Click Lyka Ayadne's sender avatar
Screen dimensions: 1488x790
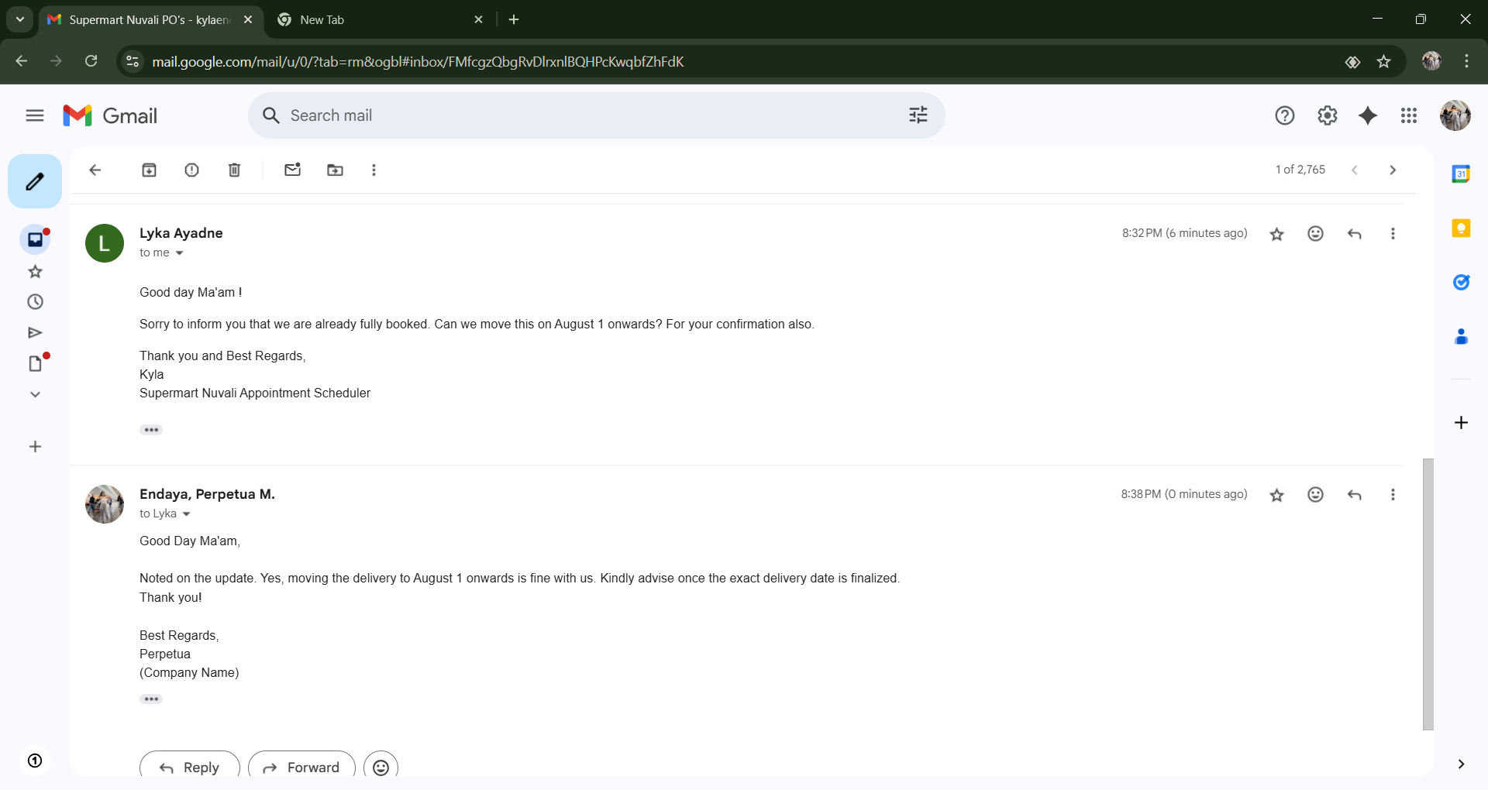point(105,243)
